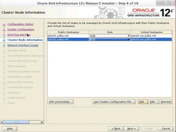Click Use Cluster Configuration File button

[114, 102]
